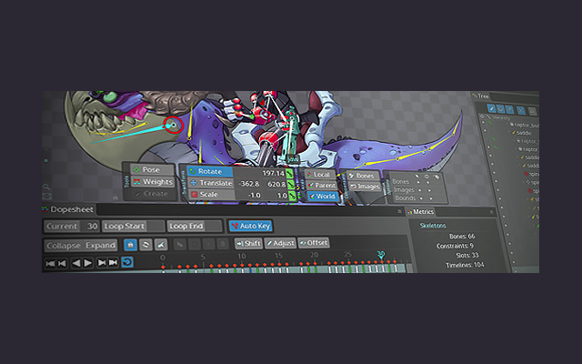Click the red keyframe diamond at frame 0

[163, 267]
